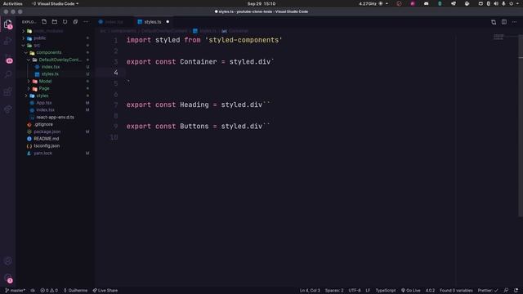523x294 pixels.
Task: Click Spaces: 2 indentation setting
Action: 334,291
